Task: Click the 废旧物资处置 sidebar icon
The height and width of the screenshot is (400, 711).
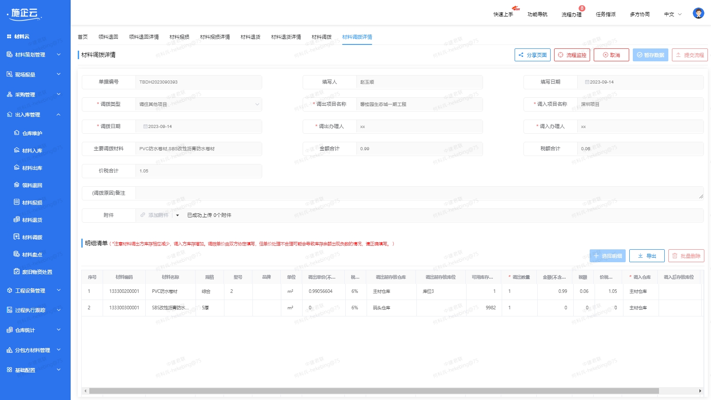Action: [x=17, y=272]
